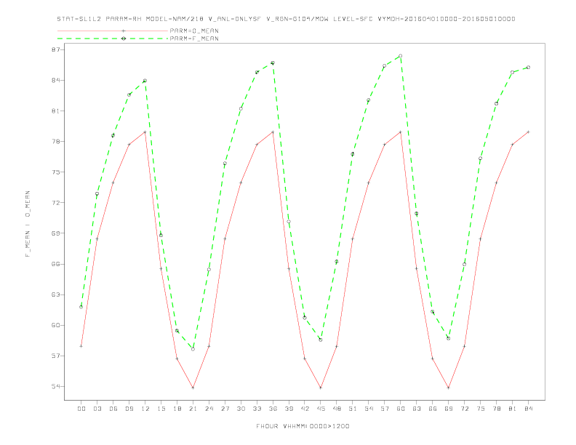
Task: Click y-axis tick label 84
Action: [56, 80]
